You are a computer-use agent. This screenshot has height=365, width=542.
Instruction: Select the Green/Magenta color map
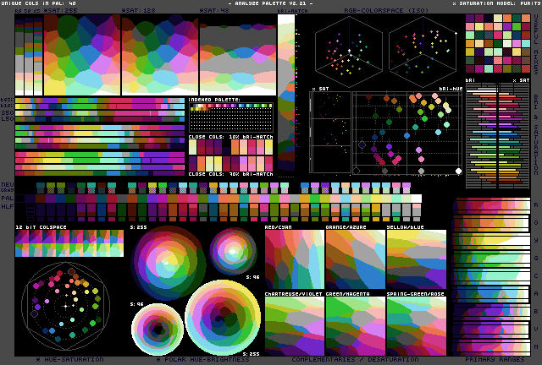pyautogui.click(x=355, y=325)
